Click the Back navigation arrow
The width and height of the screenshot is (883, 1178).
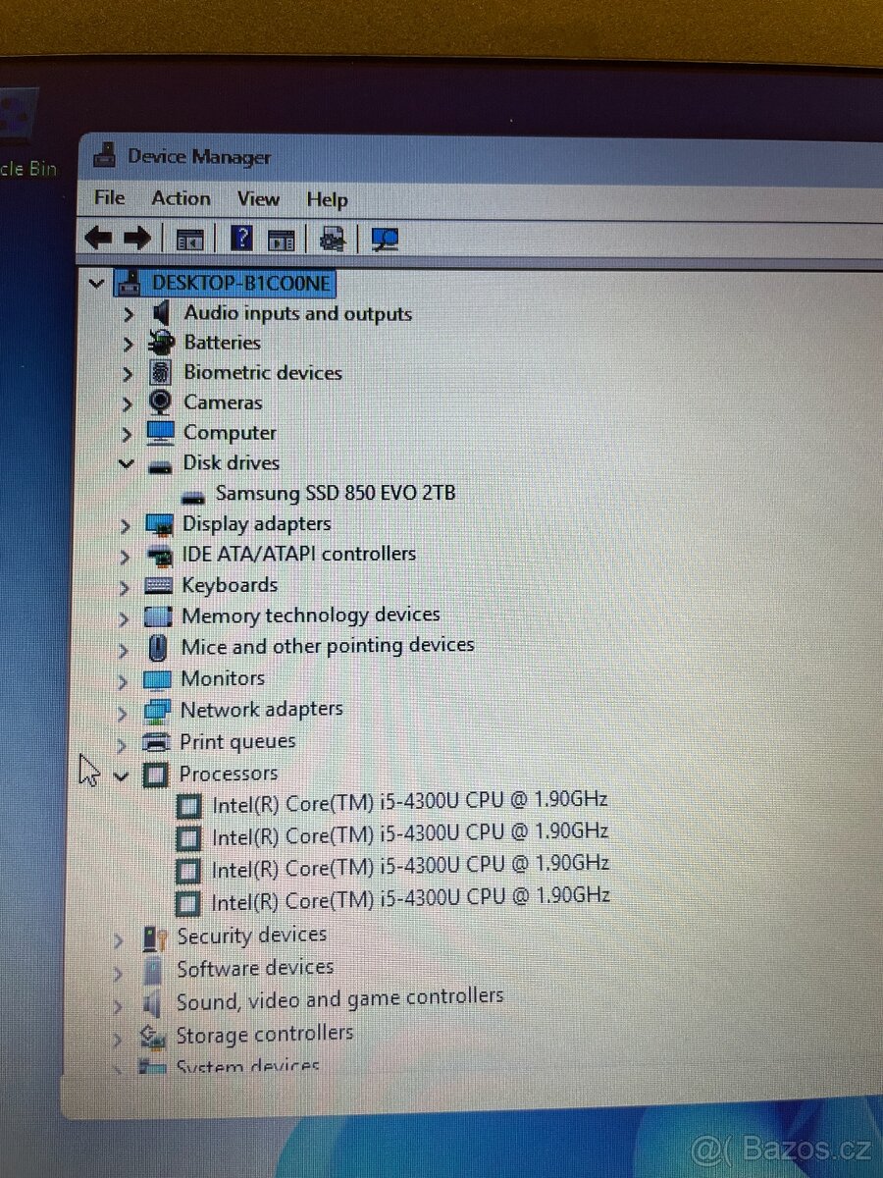[x=98, y=238]
